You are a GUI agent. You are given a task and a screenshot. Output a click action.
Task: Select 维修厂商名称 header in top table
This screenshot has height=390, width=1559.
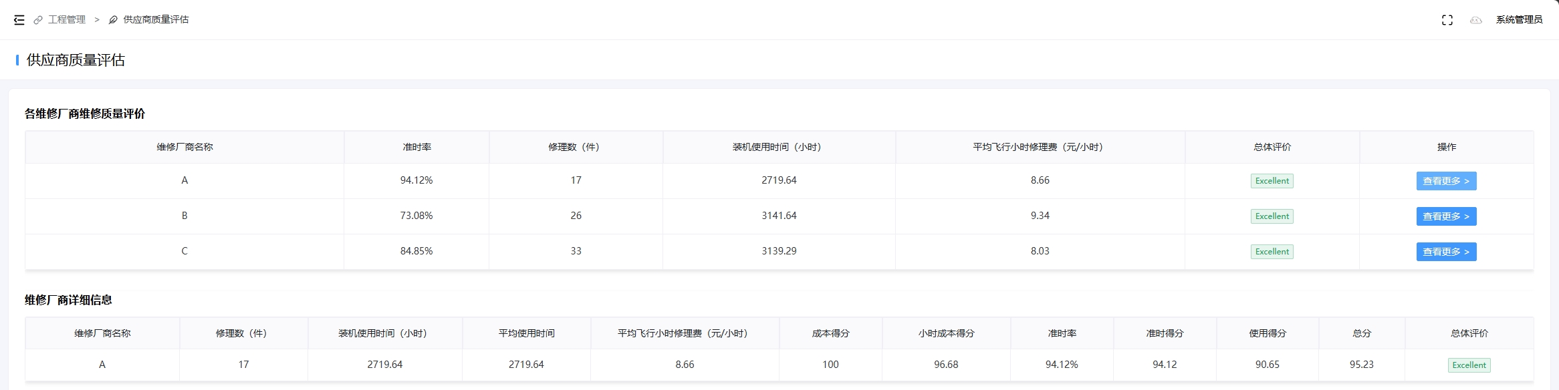click(x=185, y=147)
